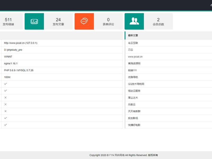Image resolution: width=212 pixels, height=159 pixels.
Task: Click the members icon beside 会员总数
Action: [134, 21]
